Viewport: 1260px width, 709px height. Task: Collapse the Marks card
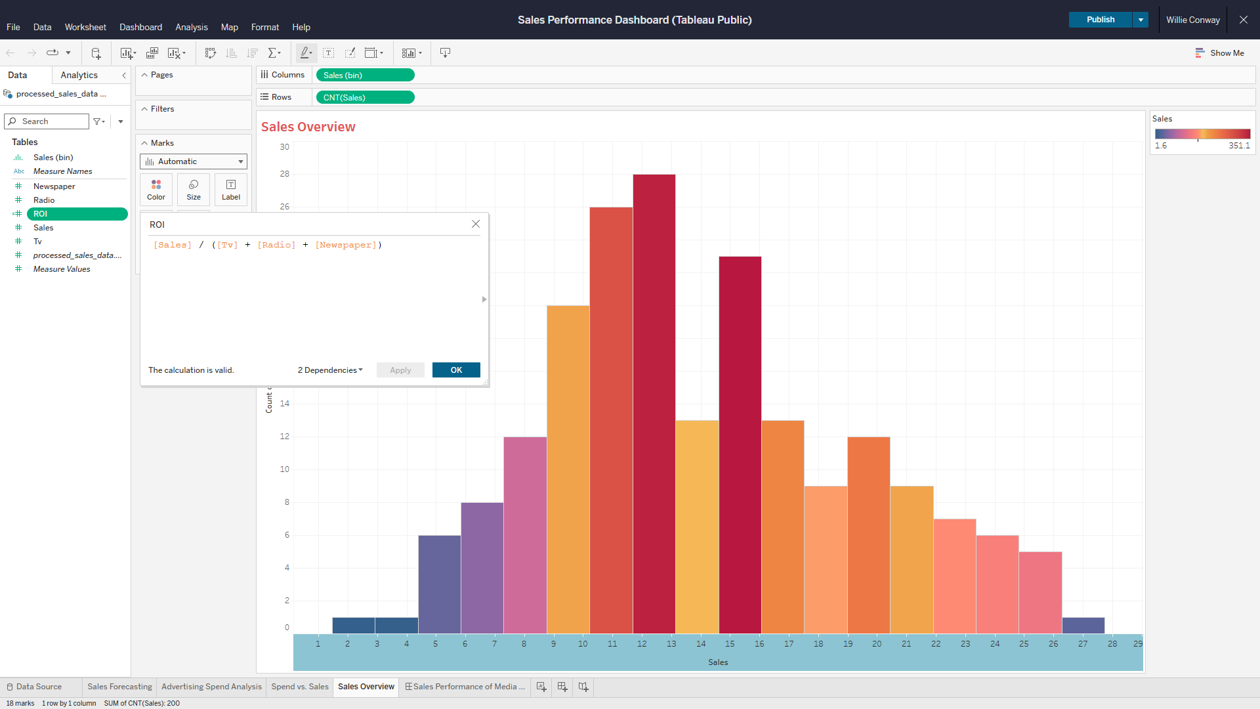(145, 143)
